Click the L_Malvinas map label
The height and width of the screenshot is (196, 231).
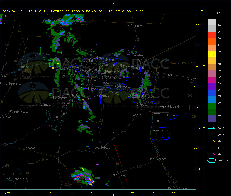click(101, 96)
